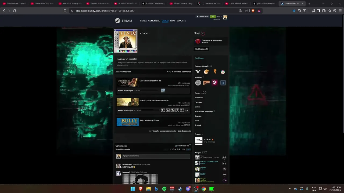Go to comments page 15
This screenshot has width=344, height=193.
pos(183,149)
